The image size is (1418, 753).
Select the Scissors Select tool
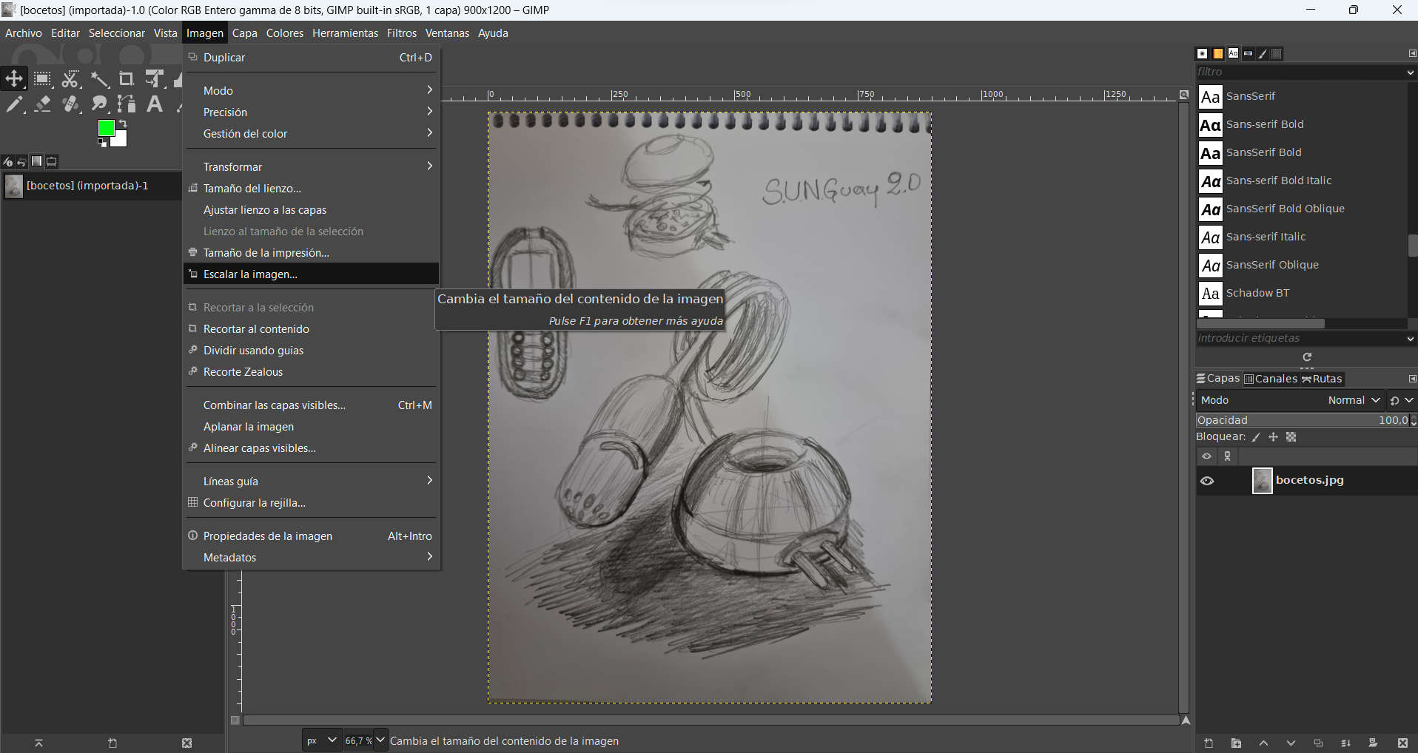point(70,78)
